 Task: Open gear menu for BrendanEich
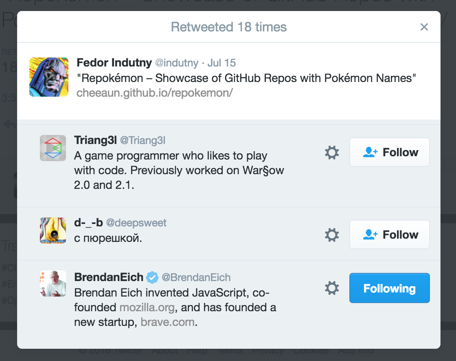click(332, 288)
